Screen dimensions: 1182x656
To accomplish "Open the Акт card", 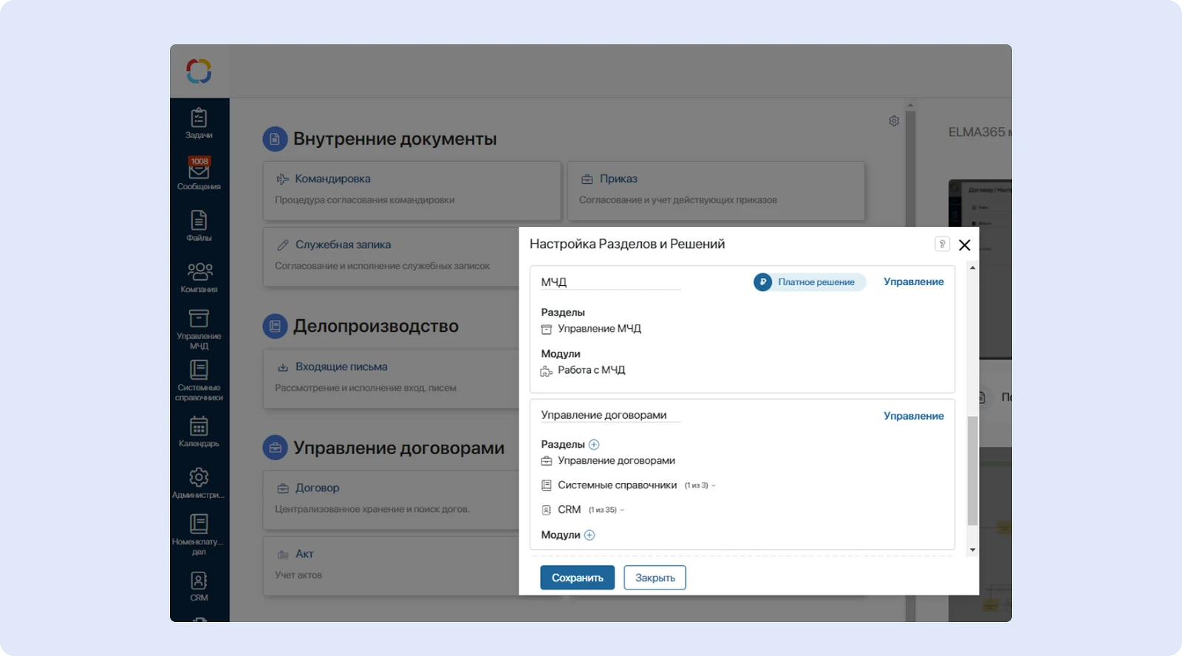I will coord(391,566).
